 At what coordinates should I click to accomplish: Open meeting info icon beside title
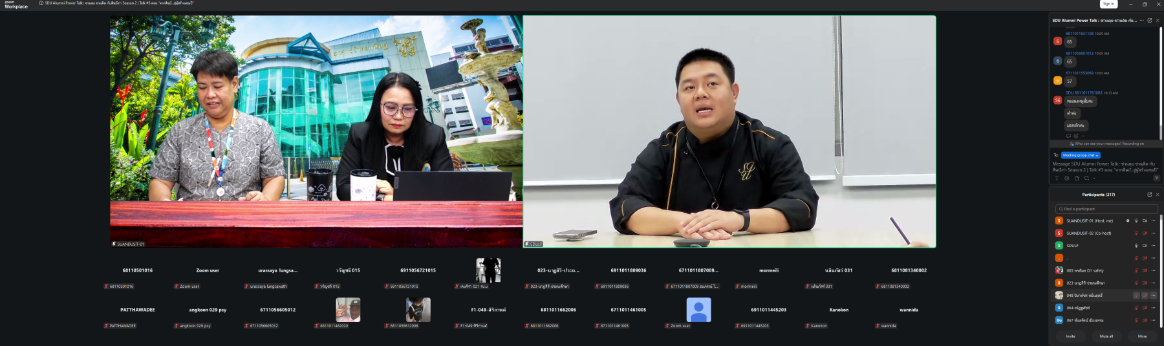coord(41,3)
